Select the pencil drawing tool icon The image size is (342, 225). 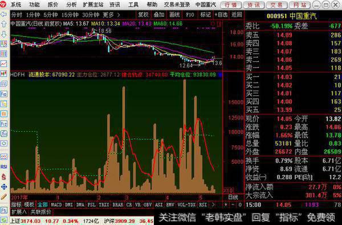4,197
